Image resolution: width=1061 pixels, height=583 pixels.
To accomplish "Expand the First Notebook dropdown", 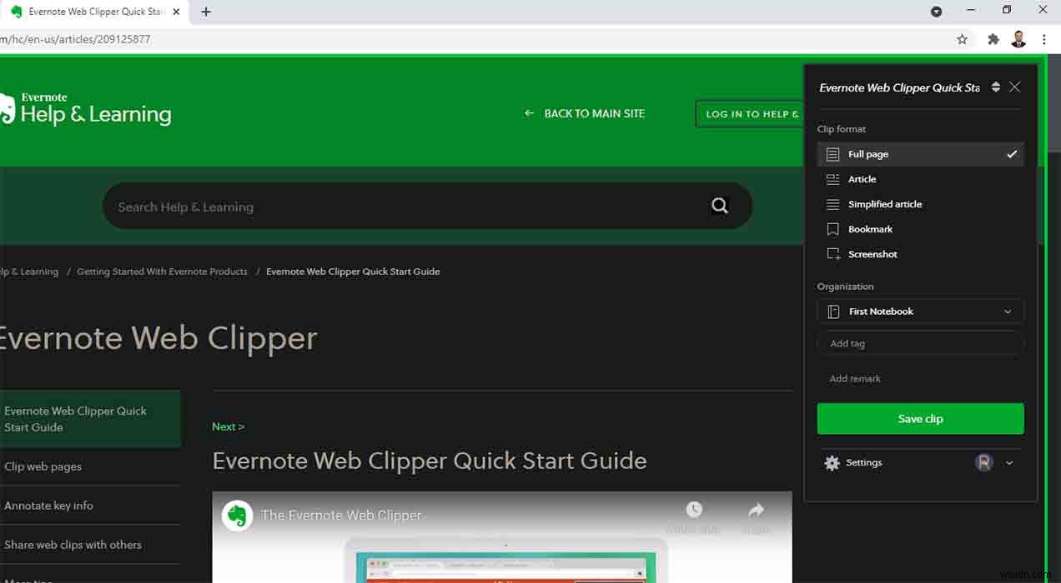I will pyautogui.click(x=1008, y=311).
